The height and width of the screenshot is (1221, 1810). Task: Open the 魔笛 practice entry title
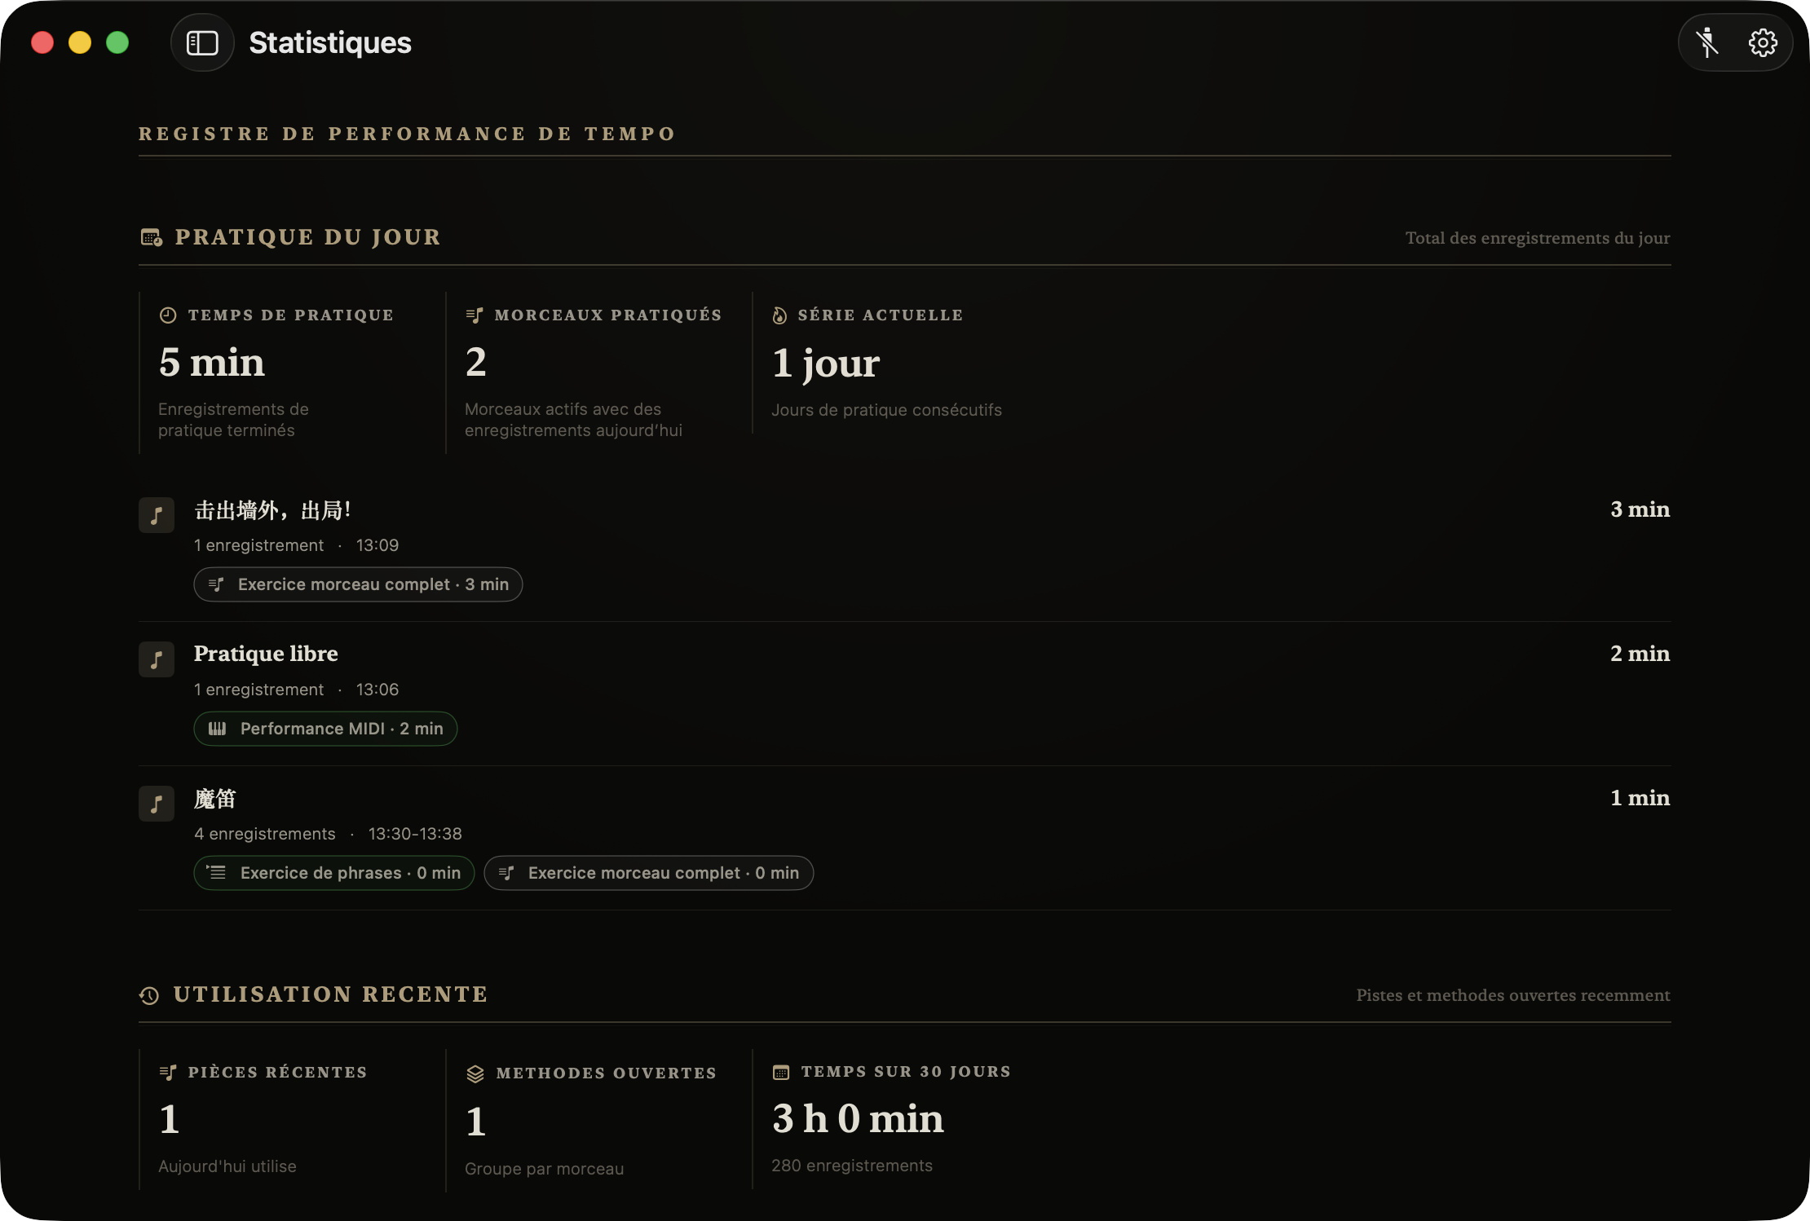click(215, 799)
